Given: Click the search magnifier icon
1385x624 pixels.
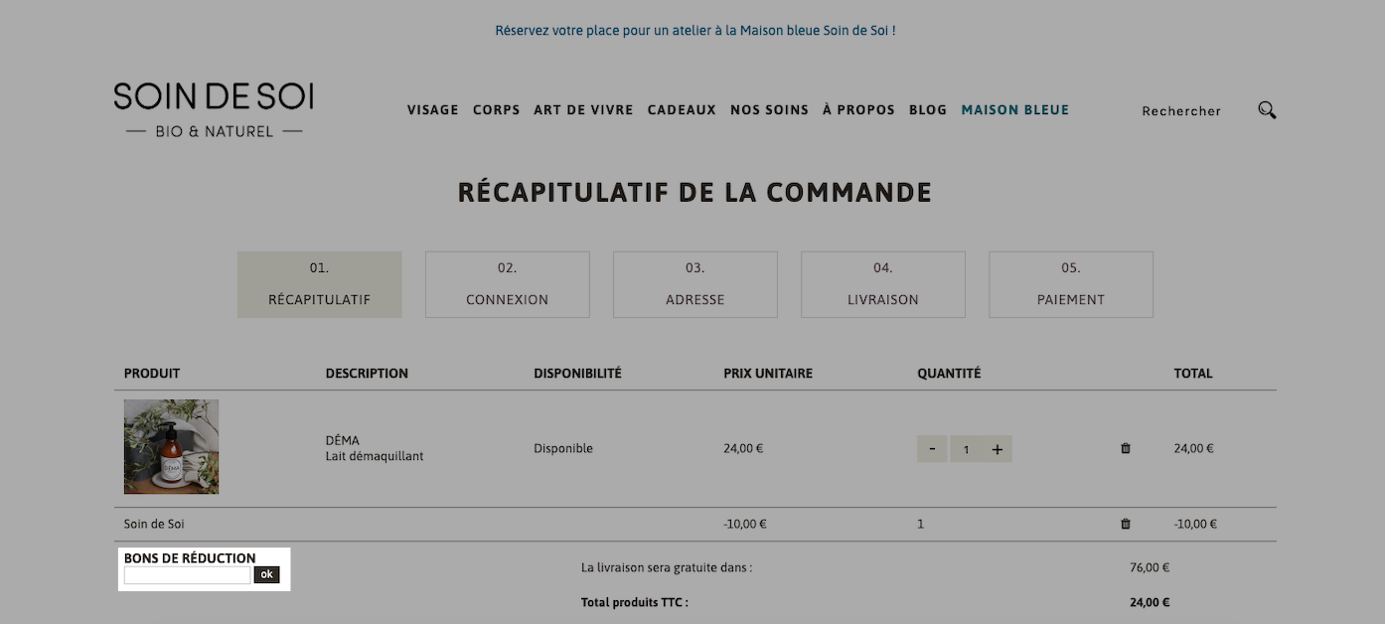Looking at the screenshot, I should (x=1267, y=110).
